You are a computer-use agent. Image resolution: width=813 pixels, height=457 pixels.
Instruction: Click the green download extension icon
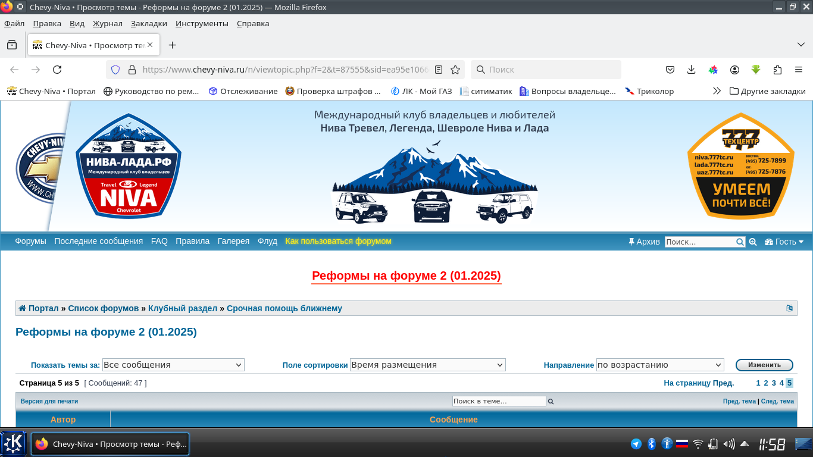coord(756,70)
